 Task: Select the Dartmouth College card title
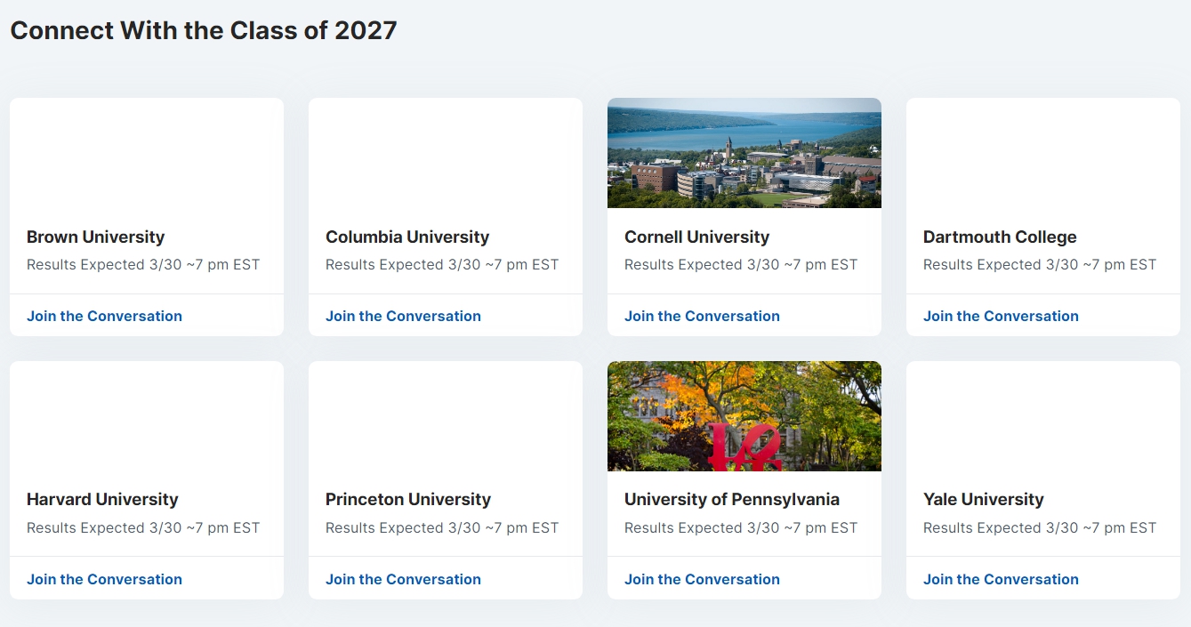pyautogui.click(x=1000, y=237)
